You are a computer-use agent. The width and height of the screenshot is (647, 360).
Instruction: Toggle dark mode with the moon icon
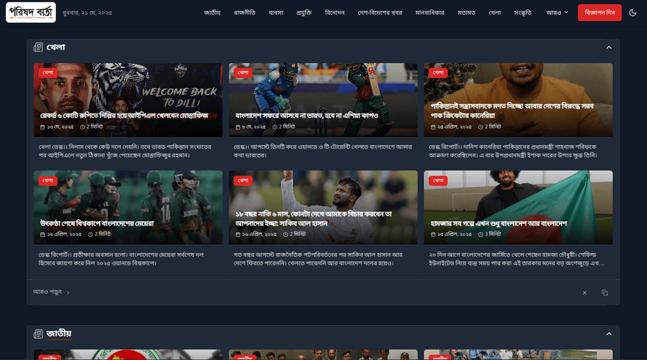pyautogui.click(x=633, y=13)
